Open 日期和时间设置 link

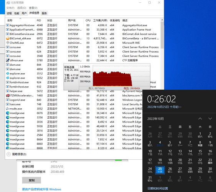pyautogui.click(x=158, y=189)
